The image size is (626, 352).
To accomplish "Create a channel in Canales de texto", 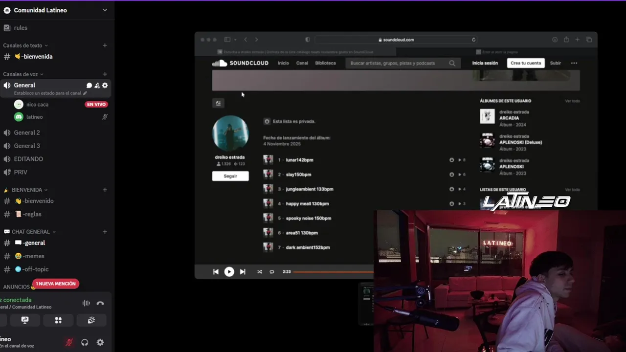I will [x=105, y=45].
